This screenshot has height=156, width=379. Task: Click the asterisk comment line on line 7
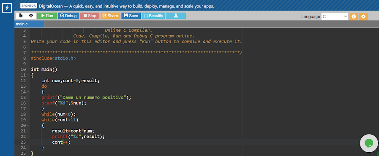[x=136, y=53]
